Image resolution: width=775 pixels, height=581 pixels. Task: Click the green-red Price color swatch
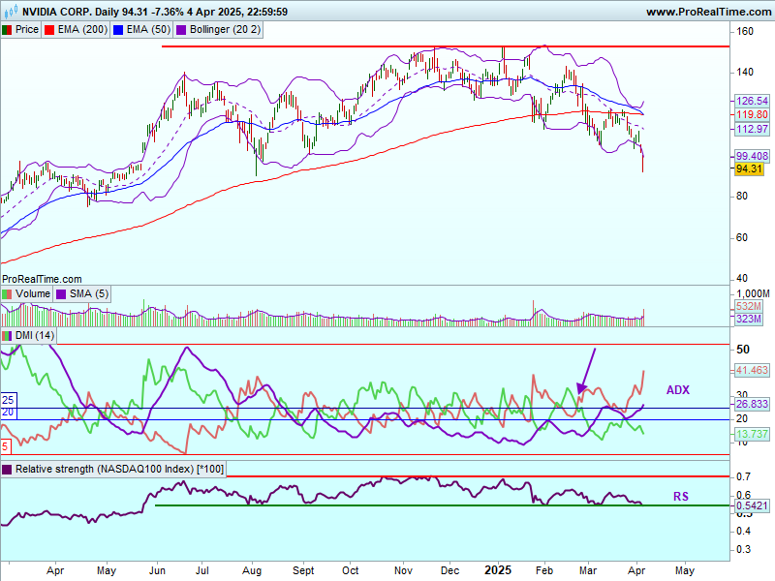7,30
